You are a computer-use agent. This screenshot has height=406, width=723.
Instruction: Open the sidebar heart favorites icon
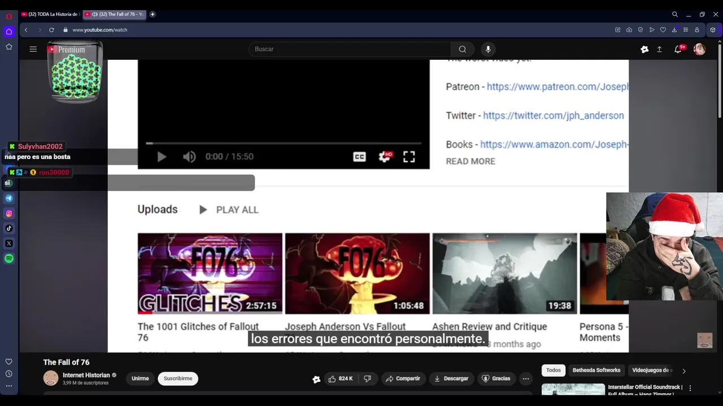pos(9,362)
